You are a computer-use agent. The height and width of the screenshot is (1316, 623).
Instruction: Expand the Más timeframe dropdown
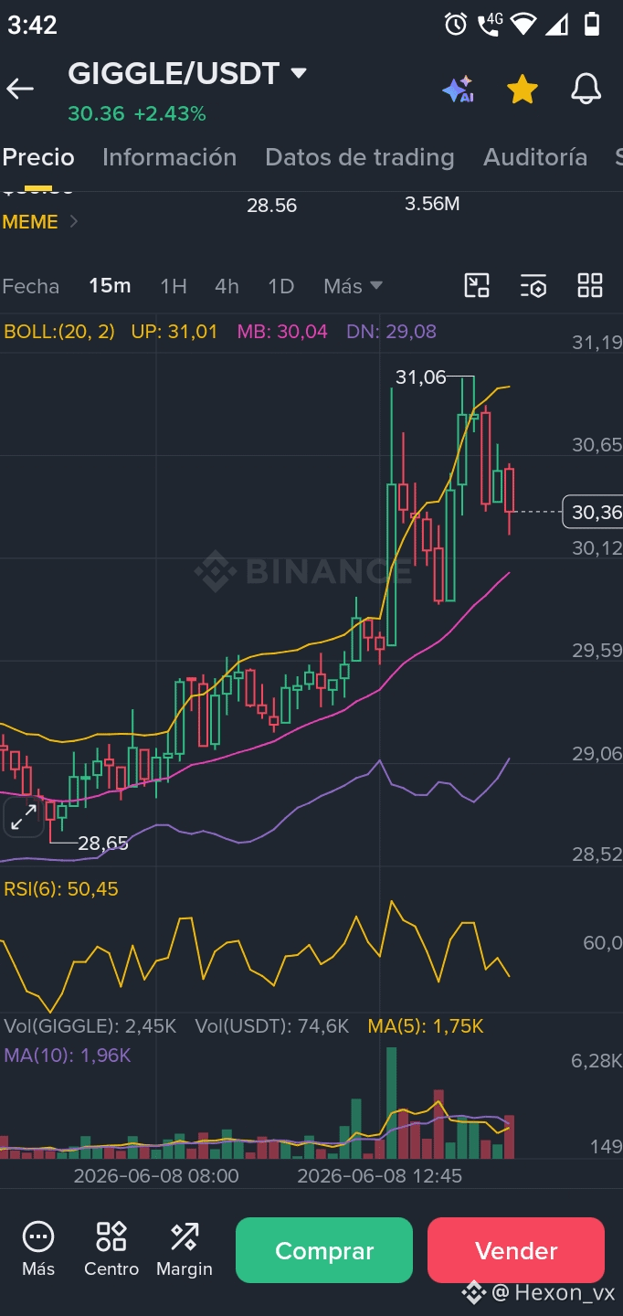coord(353,286)
